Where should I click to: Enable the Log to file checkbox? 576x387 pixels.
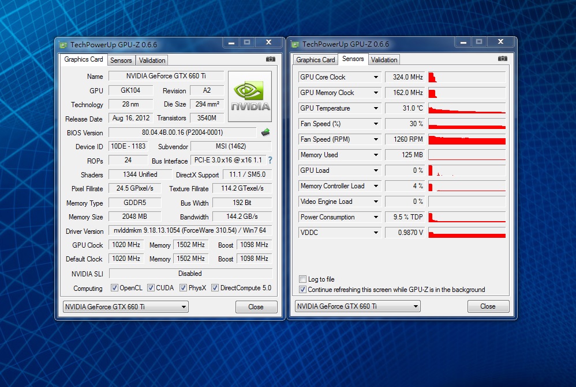302,279
